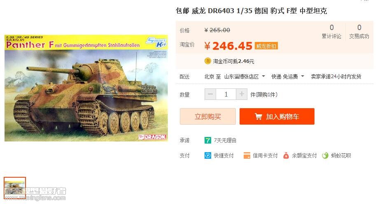Open the 山东淄博张店区 destination dropdown
Viewport: 382px width, 204px height.
point(245,76)
